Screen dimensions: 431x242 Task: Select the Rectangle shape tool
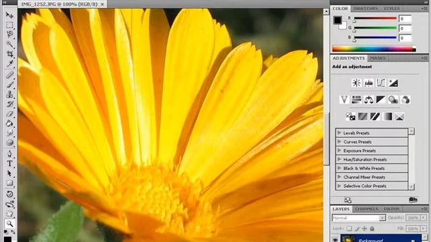[9, 183]
